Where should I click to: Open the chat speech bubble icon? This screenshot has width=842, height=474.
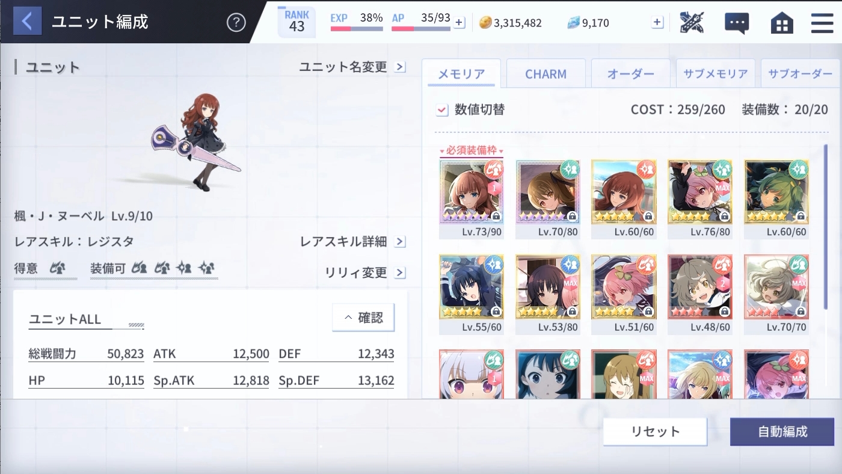click(x=737, y=23)
